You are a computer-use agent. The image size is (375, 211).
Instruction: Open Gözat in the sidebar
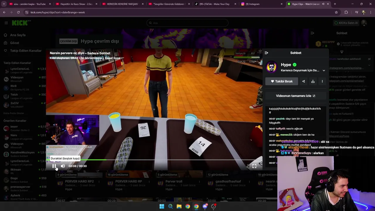click(15, 43)
